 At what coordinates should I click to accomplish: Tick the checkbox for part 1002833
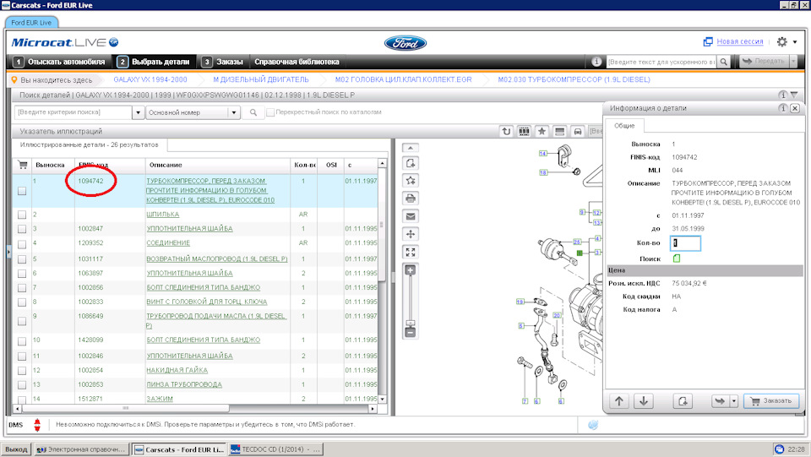click(22, 302)
